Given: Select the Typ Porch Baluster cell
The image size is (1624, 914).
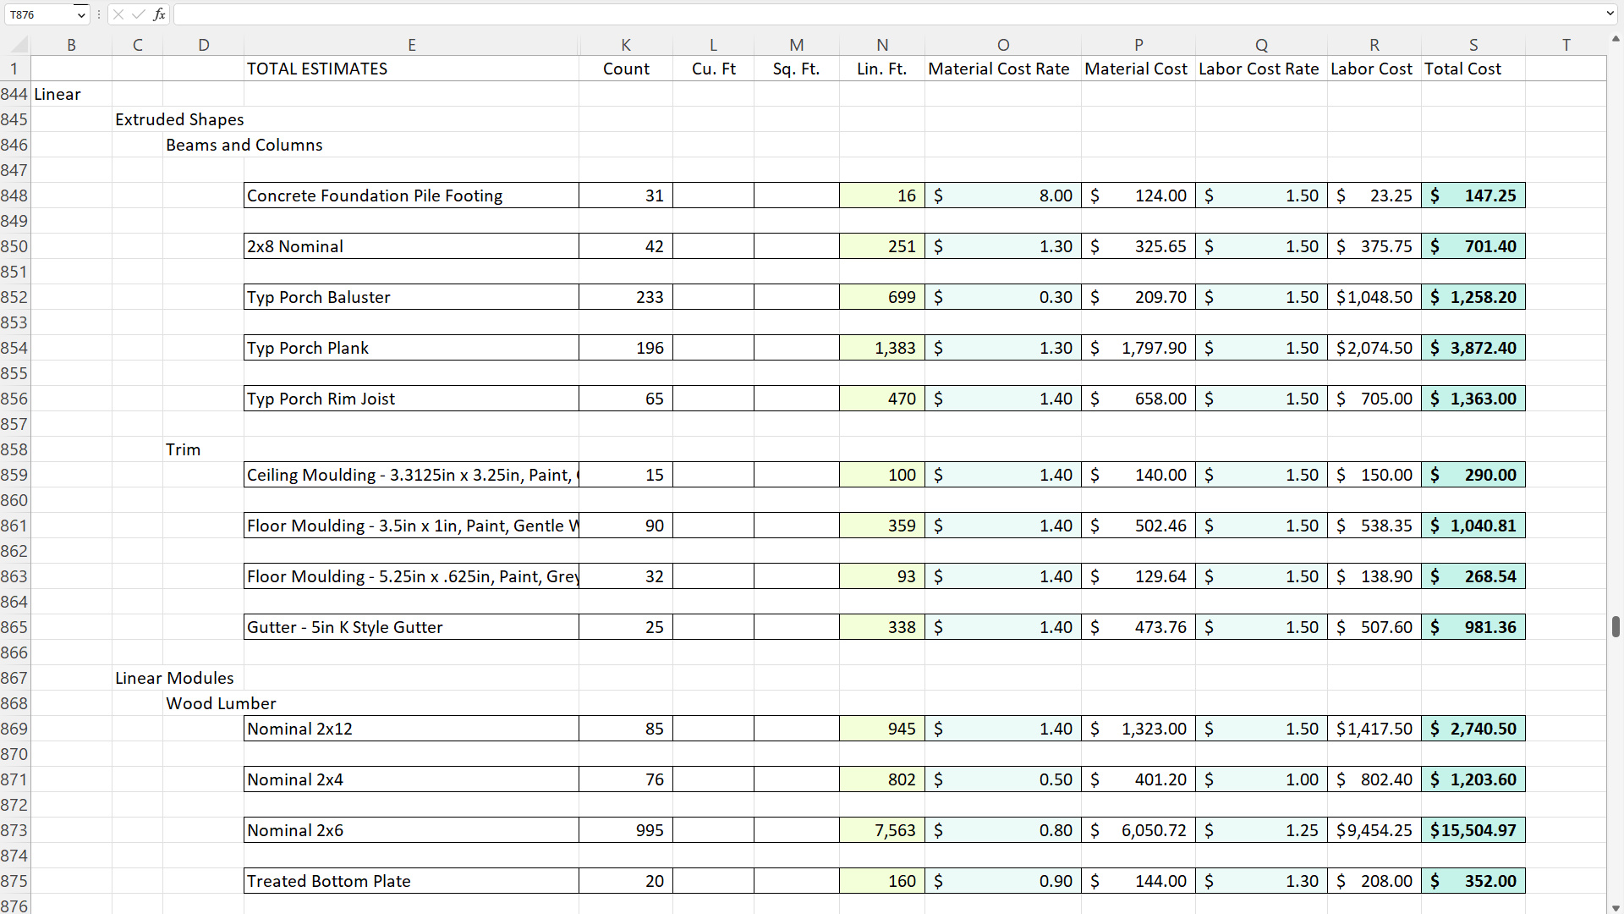Looking at the screenshot, I should pos(411,297).
